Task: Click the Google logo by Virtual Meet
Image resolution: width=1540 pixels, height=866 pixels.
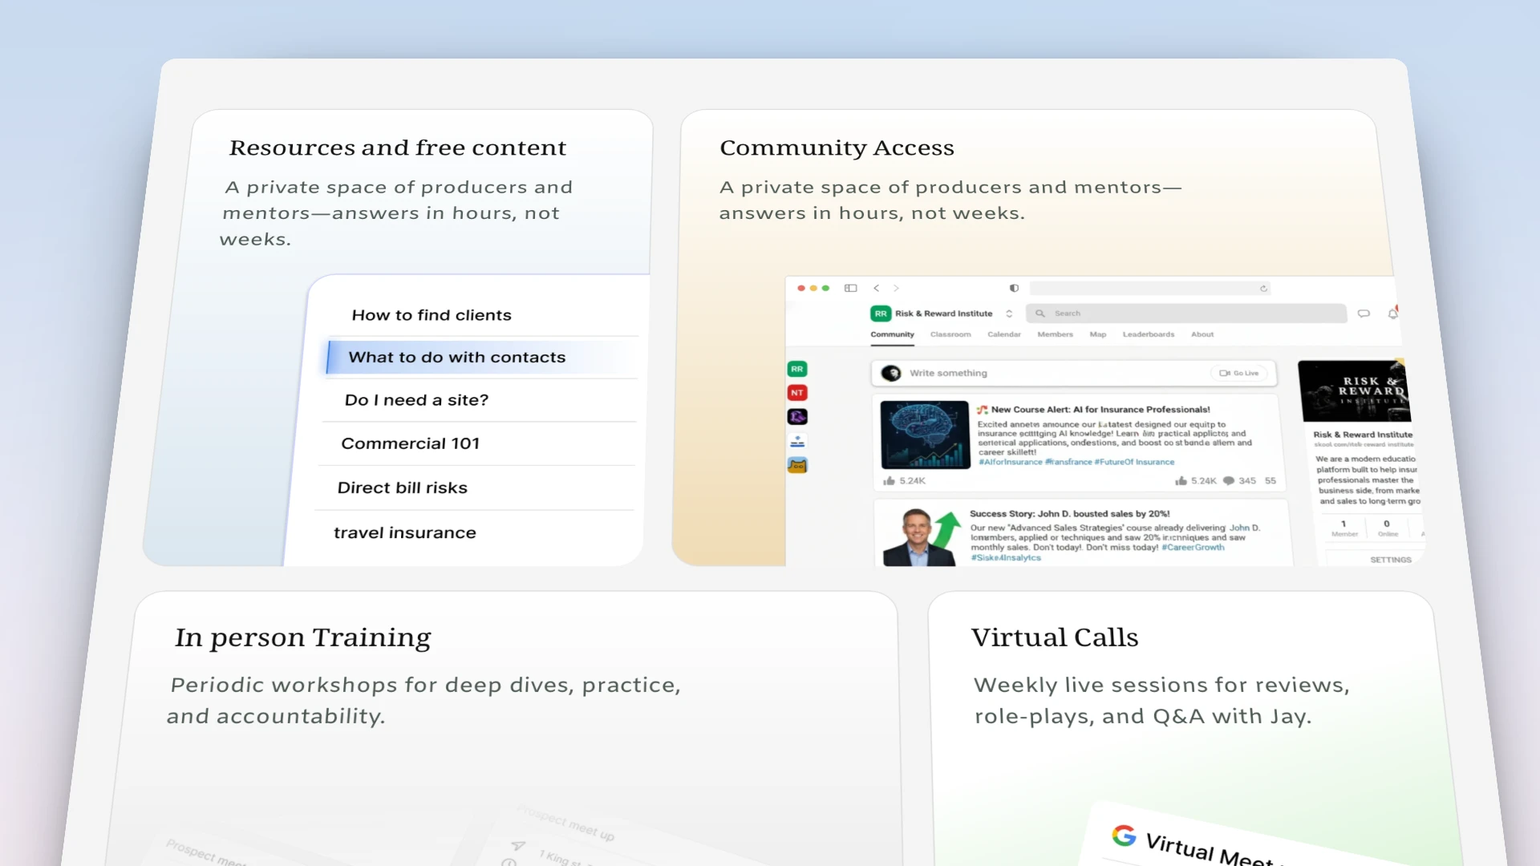Action: pos(1124,836)
